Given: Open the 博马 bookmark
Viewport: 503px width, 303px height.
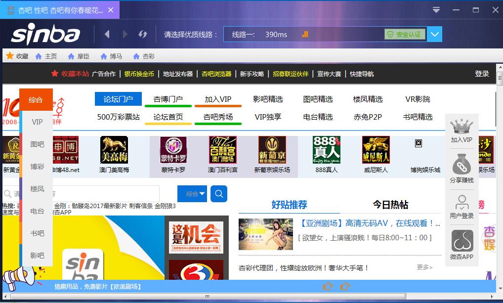Looking at the screenshot, I should click(x=111, y=56).
